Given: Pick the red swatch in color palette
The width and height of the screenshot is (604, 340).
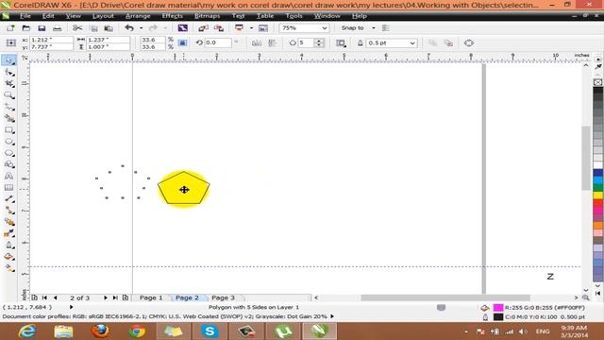Looking at the screenshot, I should pos(597,203).
